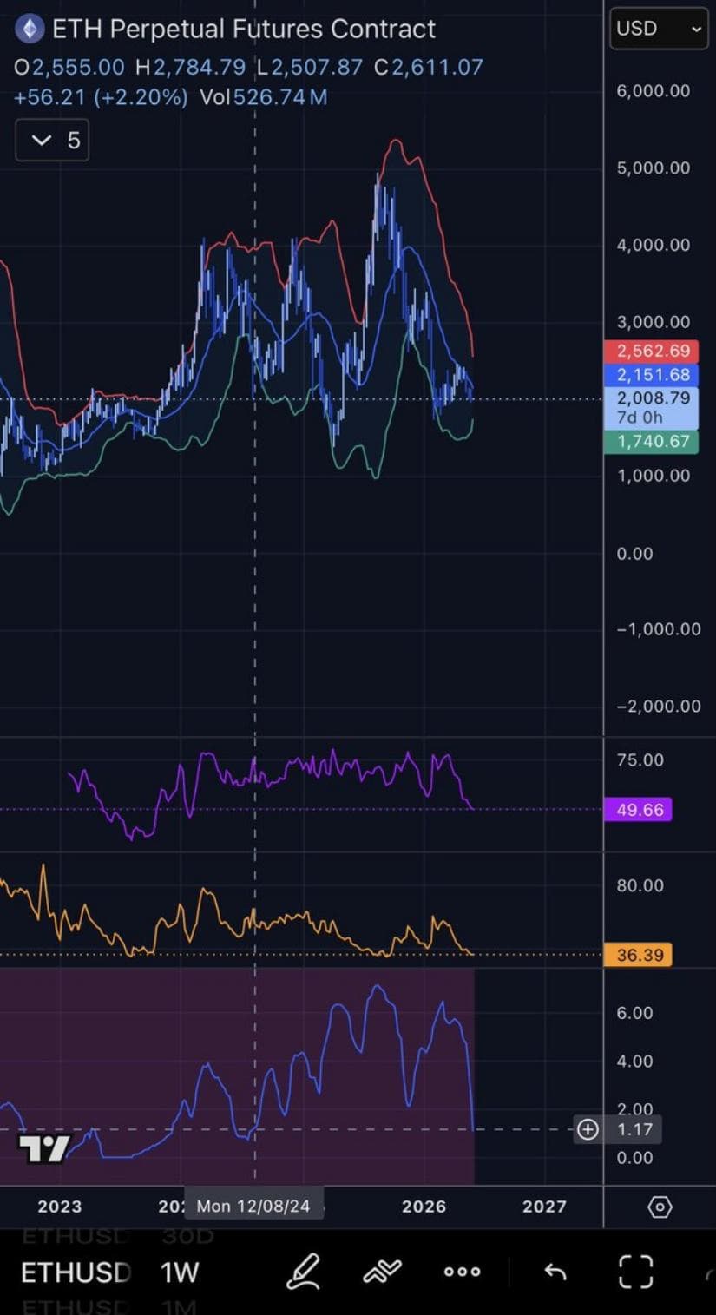716x1315 pixels.
Task: Click the +56.21 (+2.20%) change readout
Action: 101,96
